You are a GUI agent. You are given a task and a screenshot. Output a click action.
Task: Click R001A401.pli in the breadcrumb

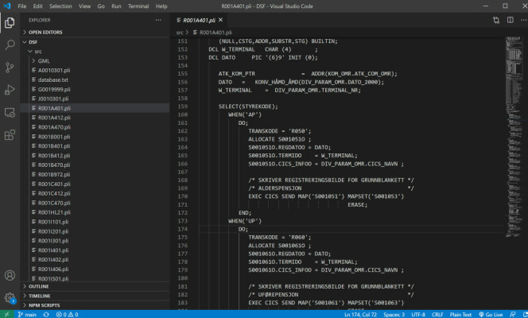(x=215, y=33)
